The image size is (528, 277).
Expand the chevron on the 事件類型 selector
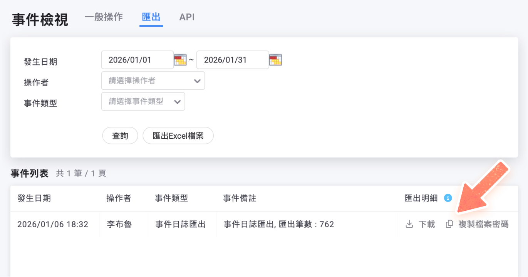[178, 101]
